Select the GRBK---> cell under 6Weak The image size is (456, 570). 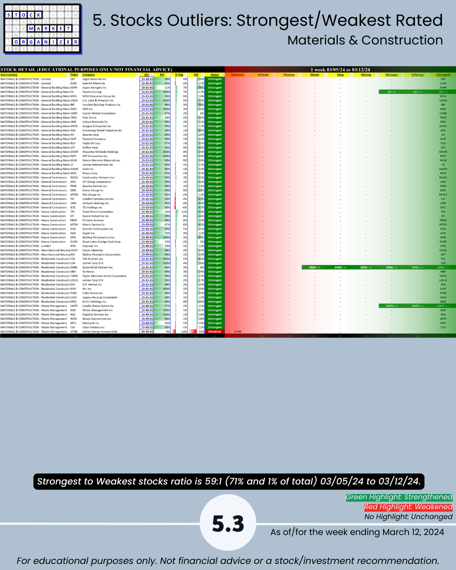click(315, 268)
